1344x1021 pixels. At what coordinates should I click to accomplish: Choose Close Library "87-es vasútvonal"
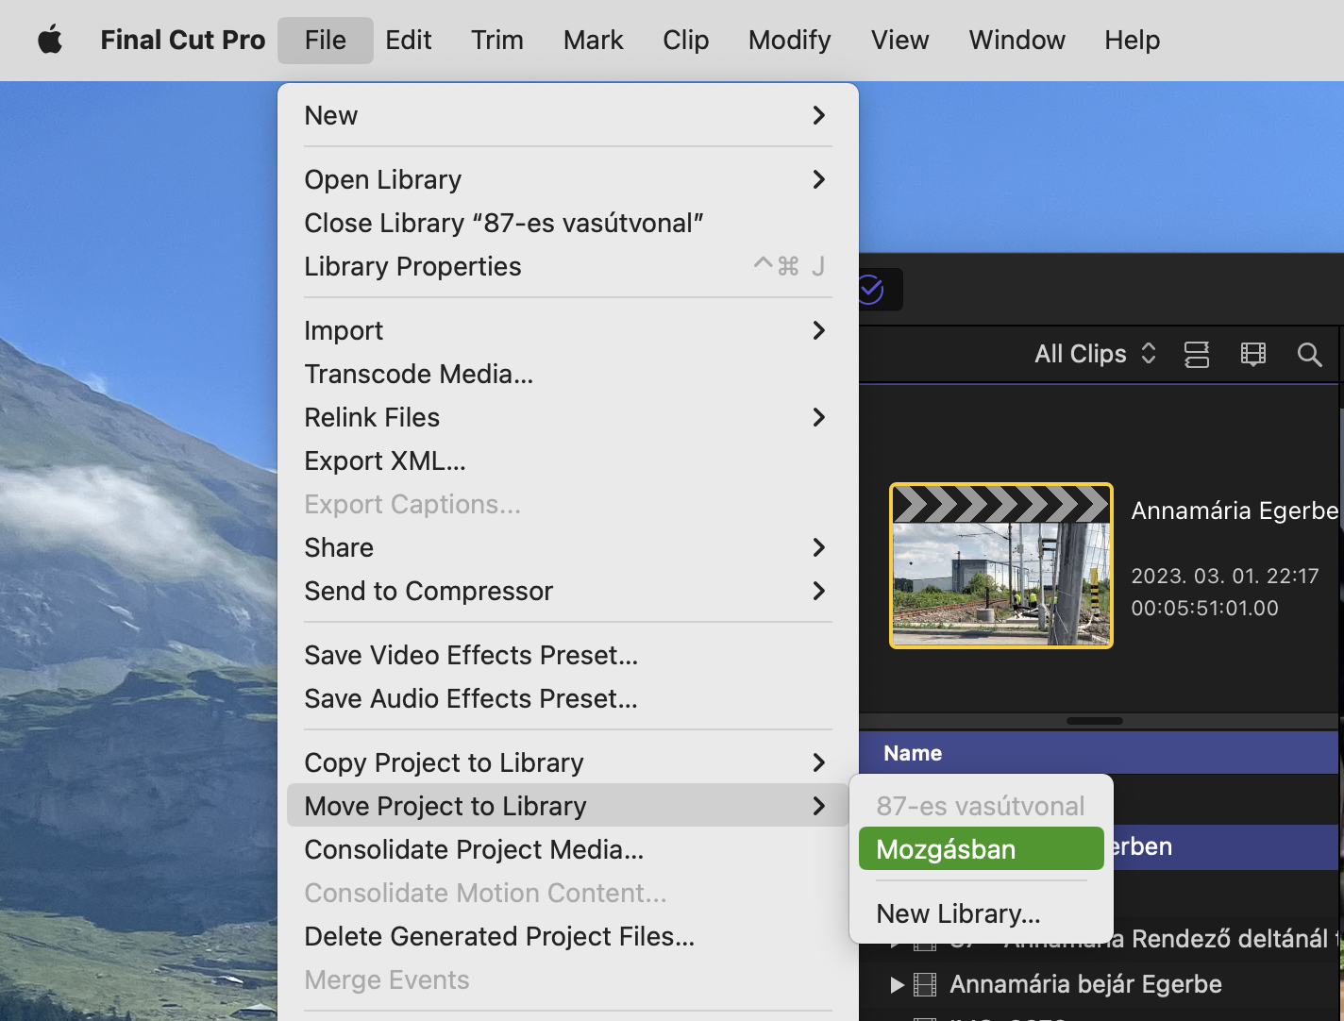coord(568,223)
